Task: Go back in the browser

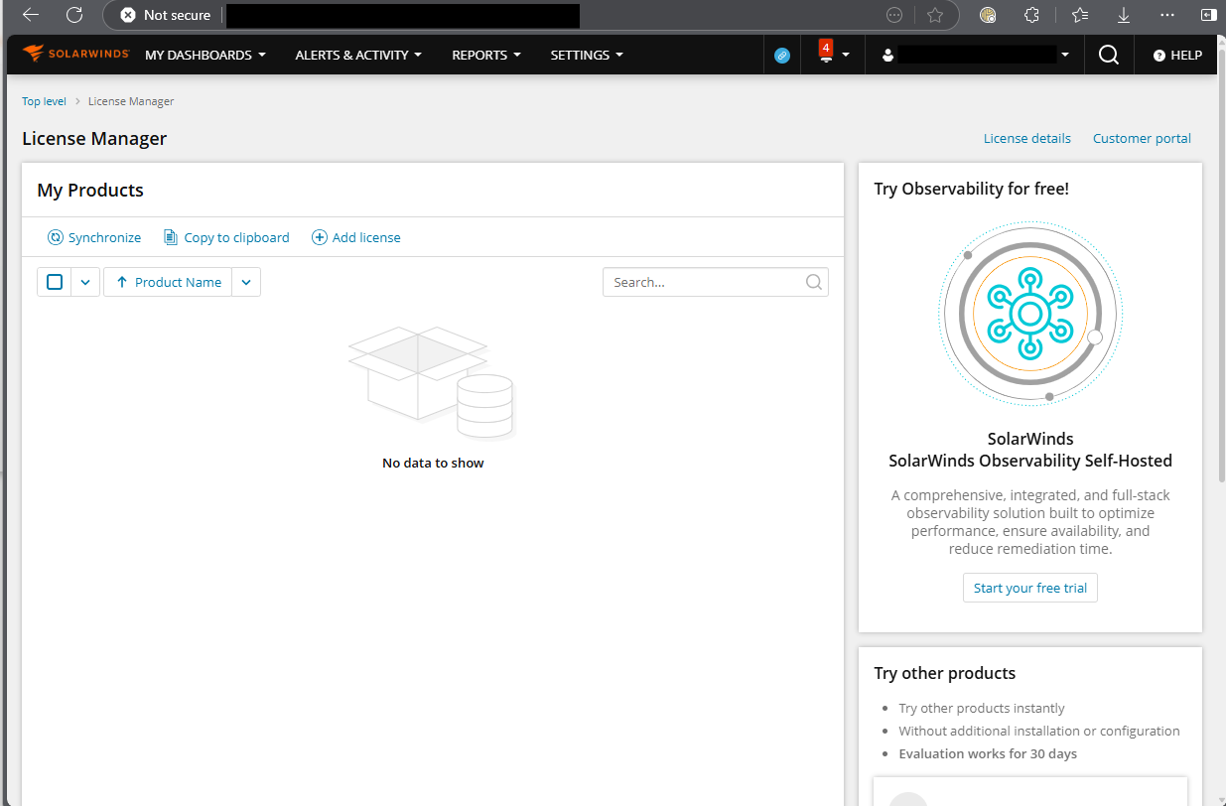Action: 31,15
